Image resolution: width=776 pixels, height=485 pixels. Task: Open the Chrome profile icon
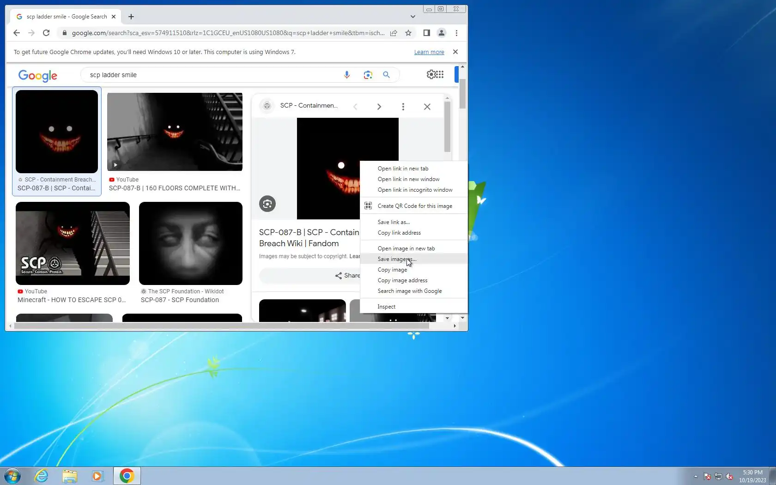[442, 33]
